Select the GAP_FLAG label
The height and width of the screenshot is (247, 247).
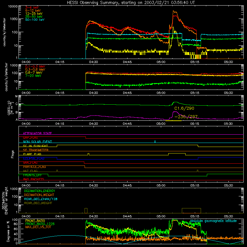pos(30,137)
